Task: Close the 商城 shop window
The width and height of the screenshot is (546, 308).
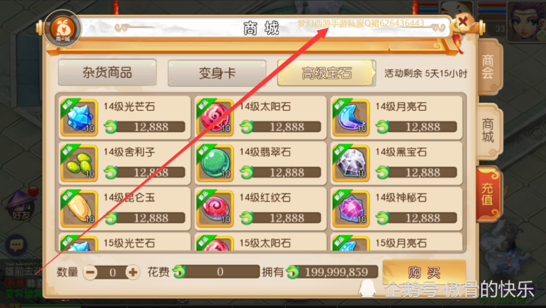Action: click(x=462, y=22)
